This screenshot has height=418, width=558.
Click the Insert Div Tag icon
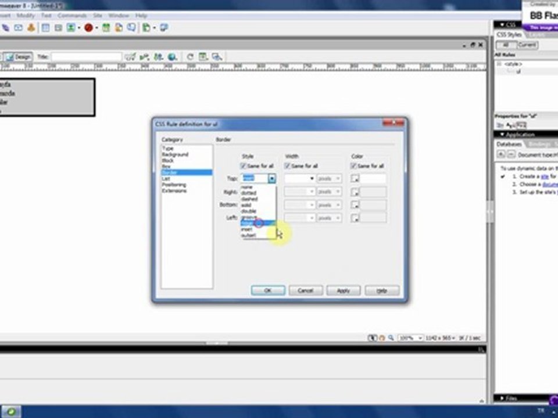point(58,28)
